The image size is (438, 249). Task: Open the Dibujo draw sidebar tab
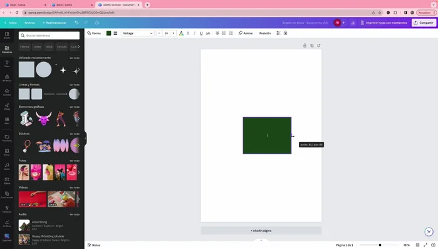pos(7,107)
